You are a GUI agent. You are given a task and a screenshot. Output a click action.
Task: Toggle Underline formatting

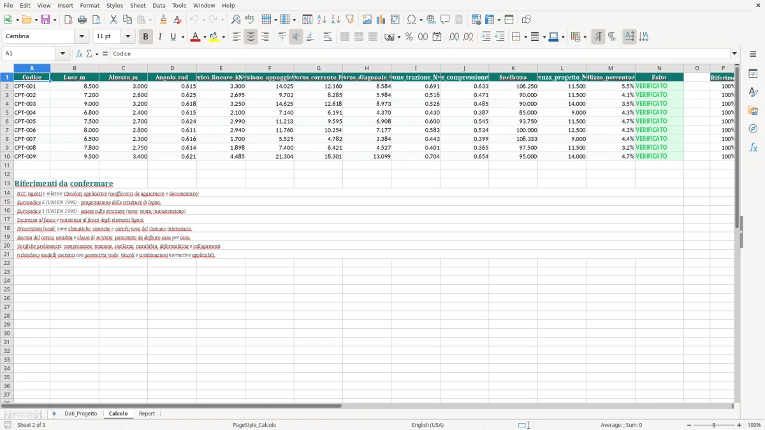point(173,37)
